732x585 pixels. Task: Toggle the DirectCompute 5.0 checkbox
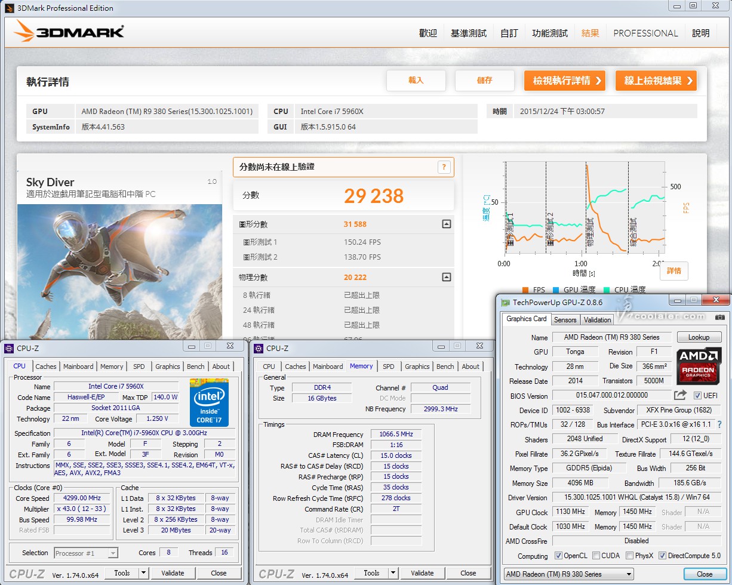click(662, 556)
